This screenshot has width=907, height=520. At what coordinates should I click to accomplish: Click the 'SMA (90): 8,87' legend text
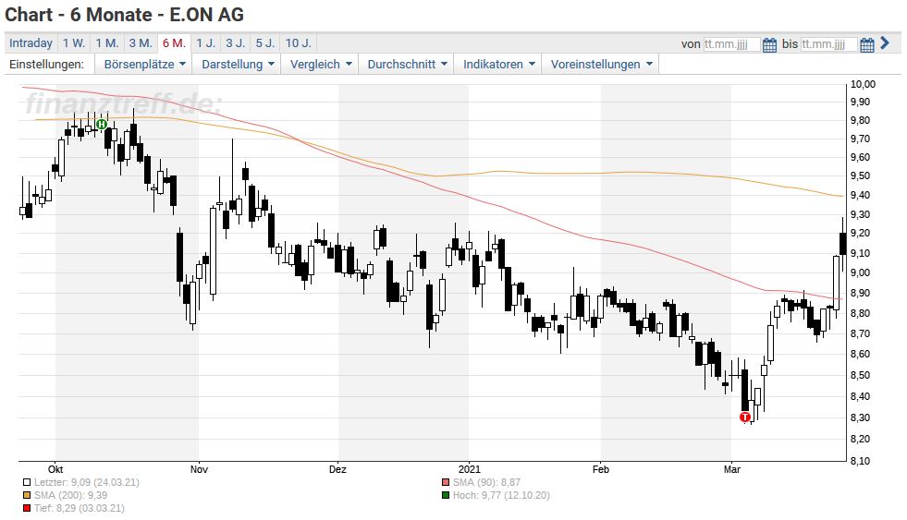(486, 482)
